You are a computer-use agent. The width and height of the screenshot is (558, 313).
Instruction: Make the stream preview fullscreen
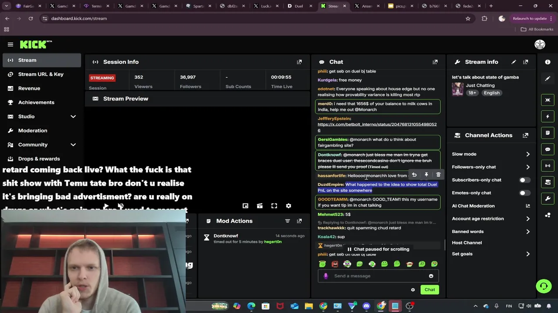(274, 206)
